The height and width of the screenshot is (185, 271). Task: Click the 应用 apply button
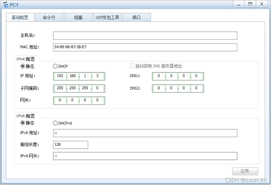click(x=245, y=171)
